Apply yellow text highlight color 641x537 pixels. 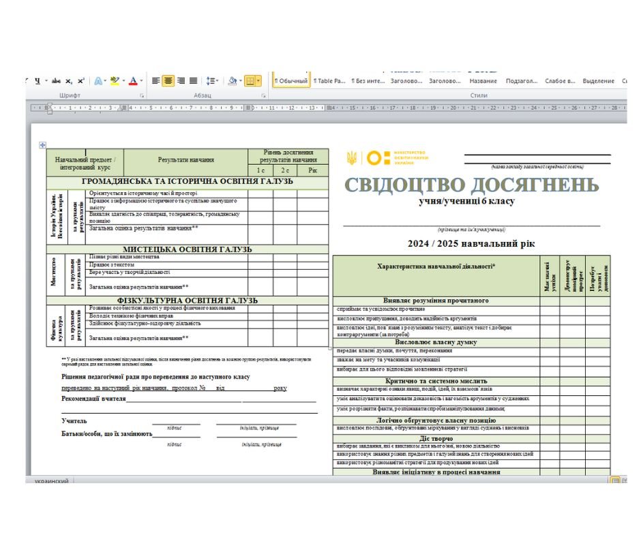pos(115,81)
